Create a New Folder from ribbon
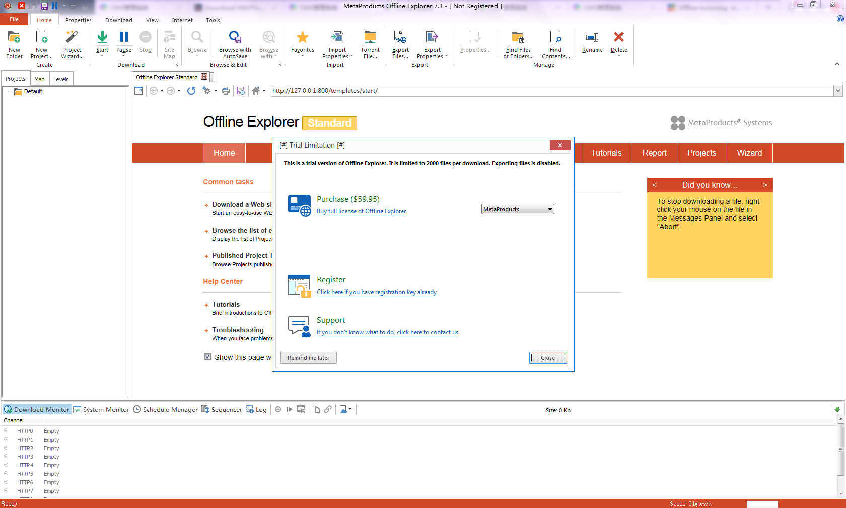 pos(14,45)
